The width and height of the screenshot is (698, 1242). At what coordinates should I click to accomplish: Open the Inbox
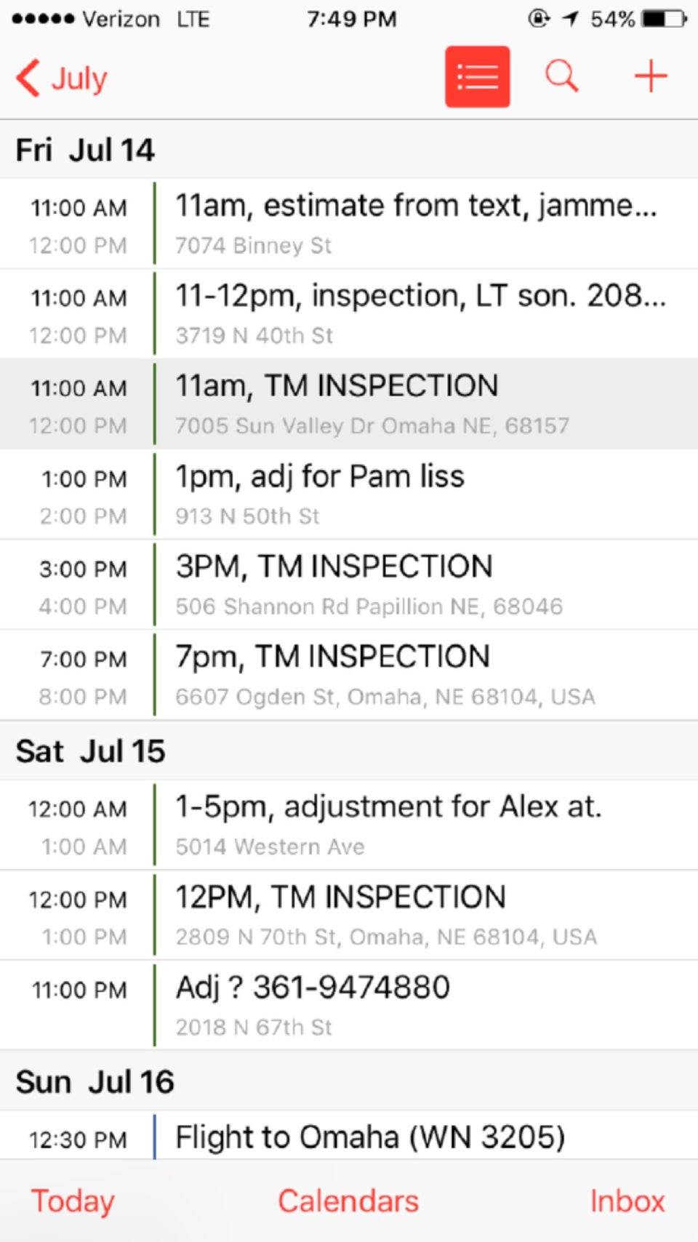(627, 1201)
